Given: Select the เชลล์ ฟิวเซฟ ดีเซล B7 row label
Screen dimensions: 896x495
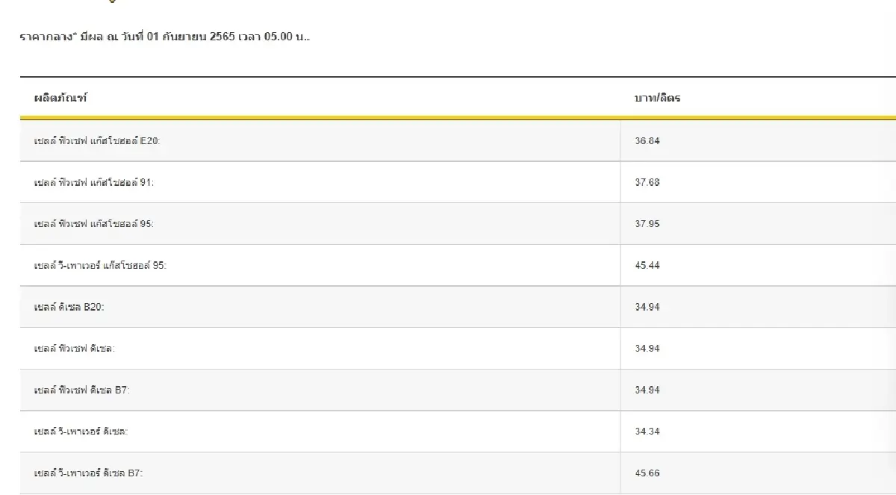Looking at the screenshot, I should 82,390.
